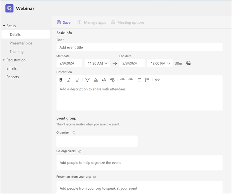Save the webinar details
Viewport: 232px width, 194px height.
point(64,22)
